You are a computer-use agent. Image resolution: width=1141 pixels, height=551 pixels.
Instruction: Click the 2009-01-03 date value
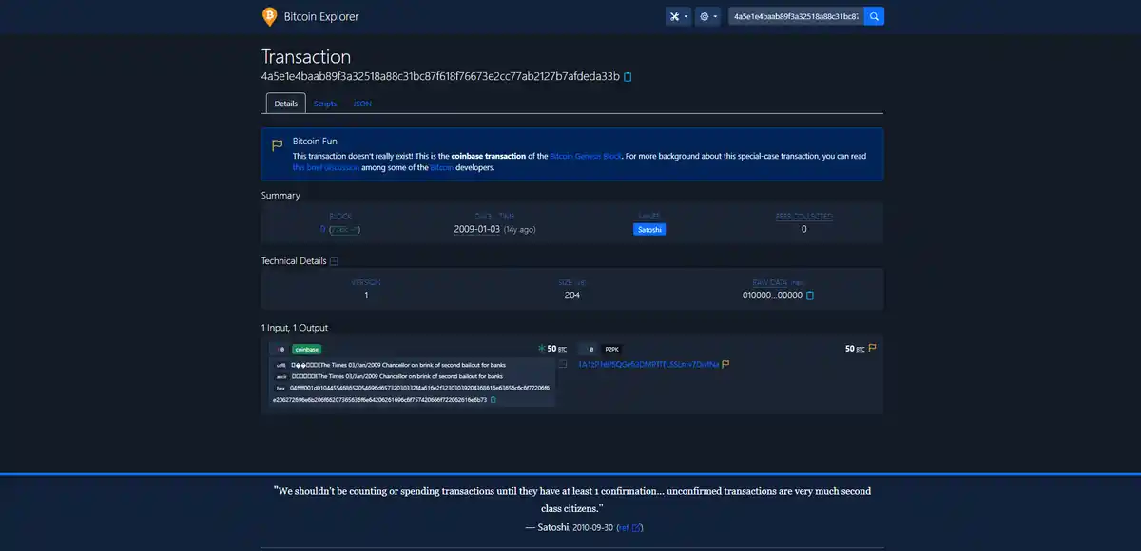point(477,229)
